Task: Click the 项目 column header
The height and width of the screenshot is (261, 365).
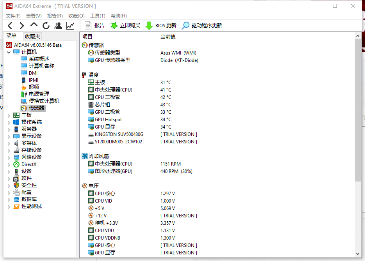Action: click(119, 37)
